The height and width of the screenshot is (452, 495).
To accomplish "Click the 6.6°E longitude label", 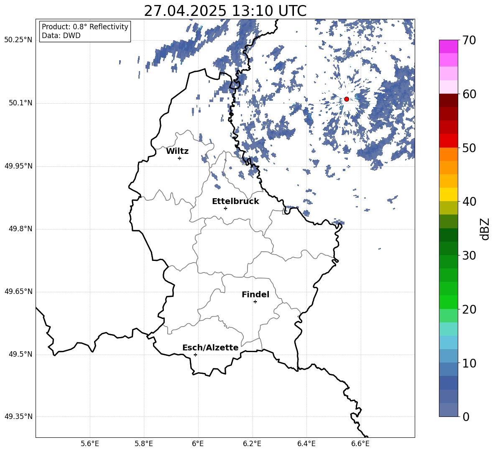I will click(360, 444).
